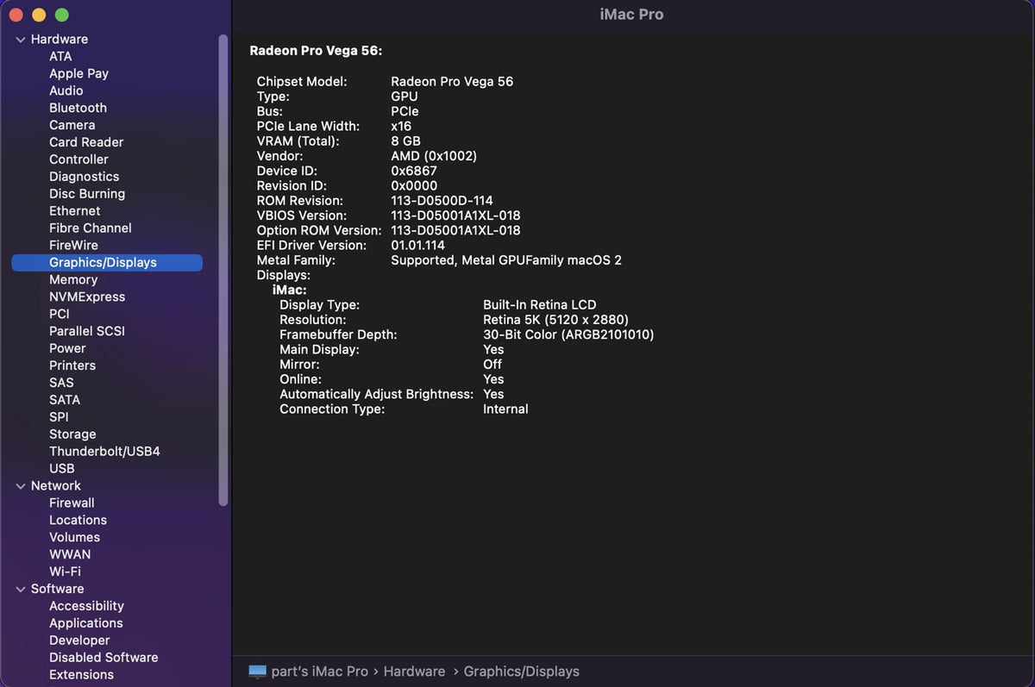Select Wi-Fi under Network
The image size is (1035, 687).
tap(69, 571)
